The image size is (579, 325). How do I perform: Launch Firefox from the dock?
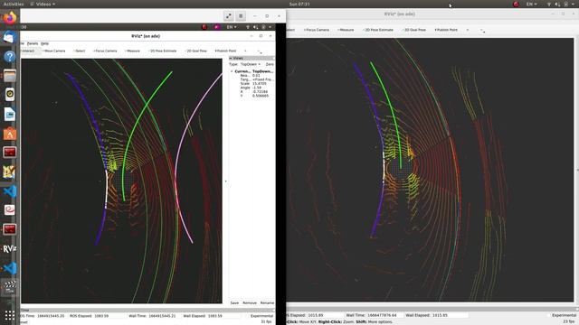click(10, 18)
